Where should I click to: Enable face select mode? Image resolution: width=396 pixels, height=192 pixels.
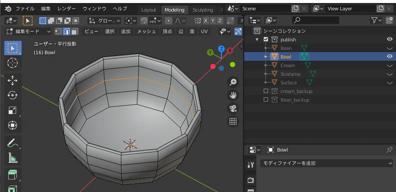pos(75,31)
